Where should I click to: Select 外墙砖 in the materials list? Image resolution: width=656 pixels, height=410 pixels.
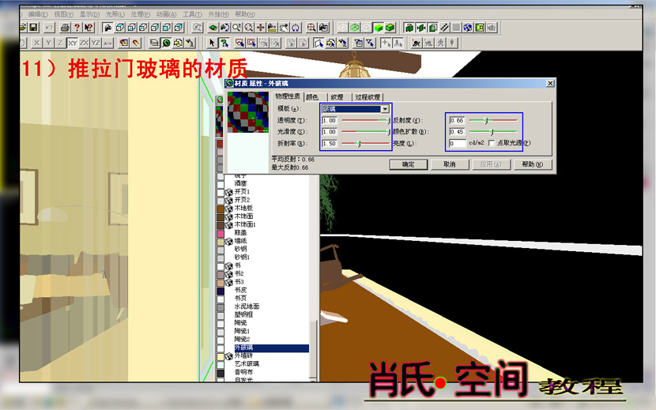[x=243, y=355]
